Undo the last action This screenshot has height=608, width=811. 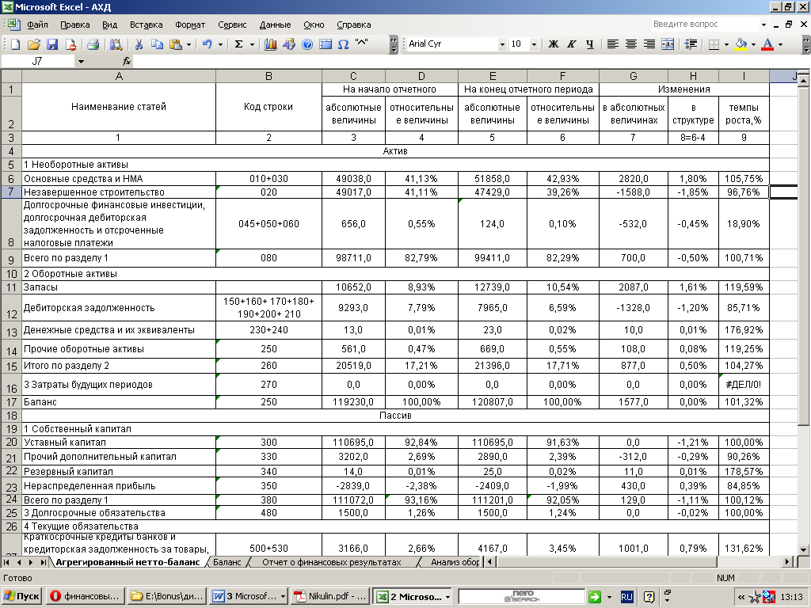point(207,44)
